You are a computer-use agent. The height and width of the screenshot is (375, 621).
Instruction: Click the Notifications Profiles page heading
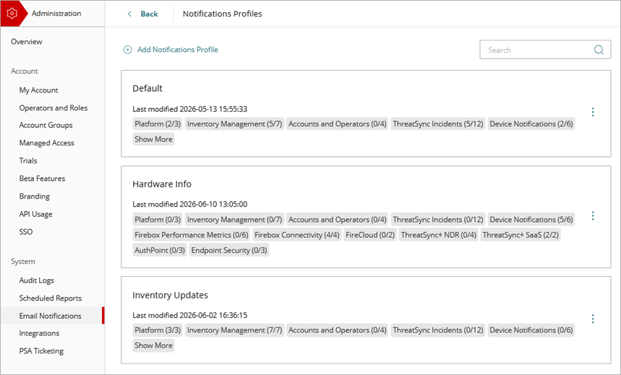222,14
